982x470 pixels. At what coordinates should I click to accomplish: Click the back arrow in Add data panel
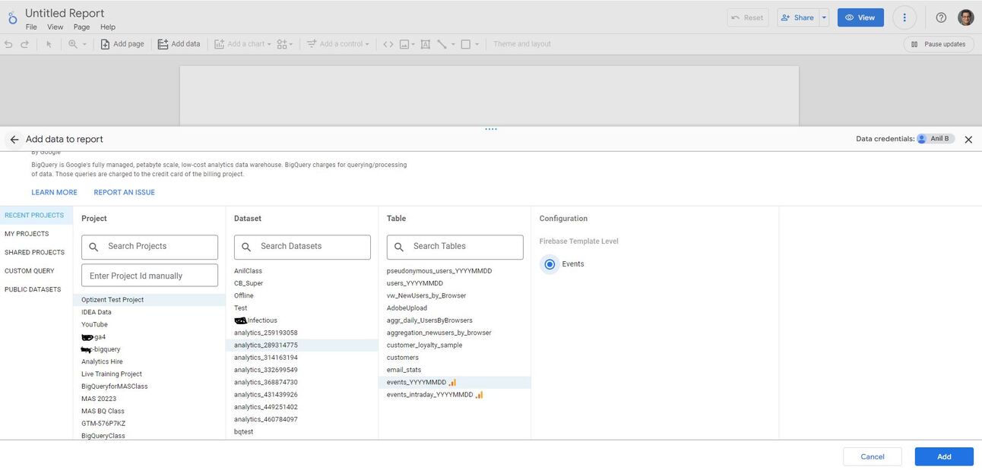(14, 139)
